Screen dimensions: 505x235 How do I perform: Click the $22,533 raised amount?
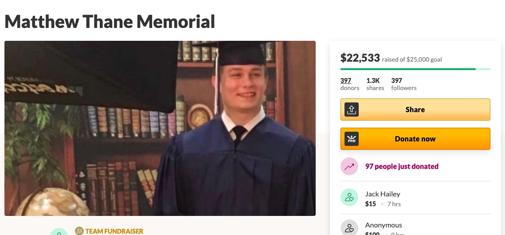pos(360,58)
